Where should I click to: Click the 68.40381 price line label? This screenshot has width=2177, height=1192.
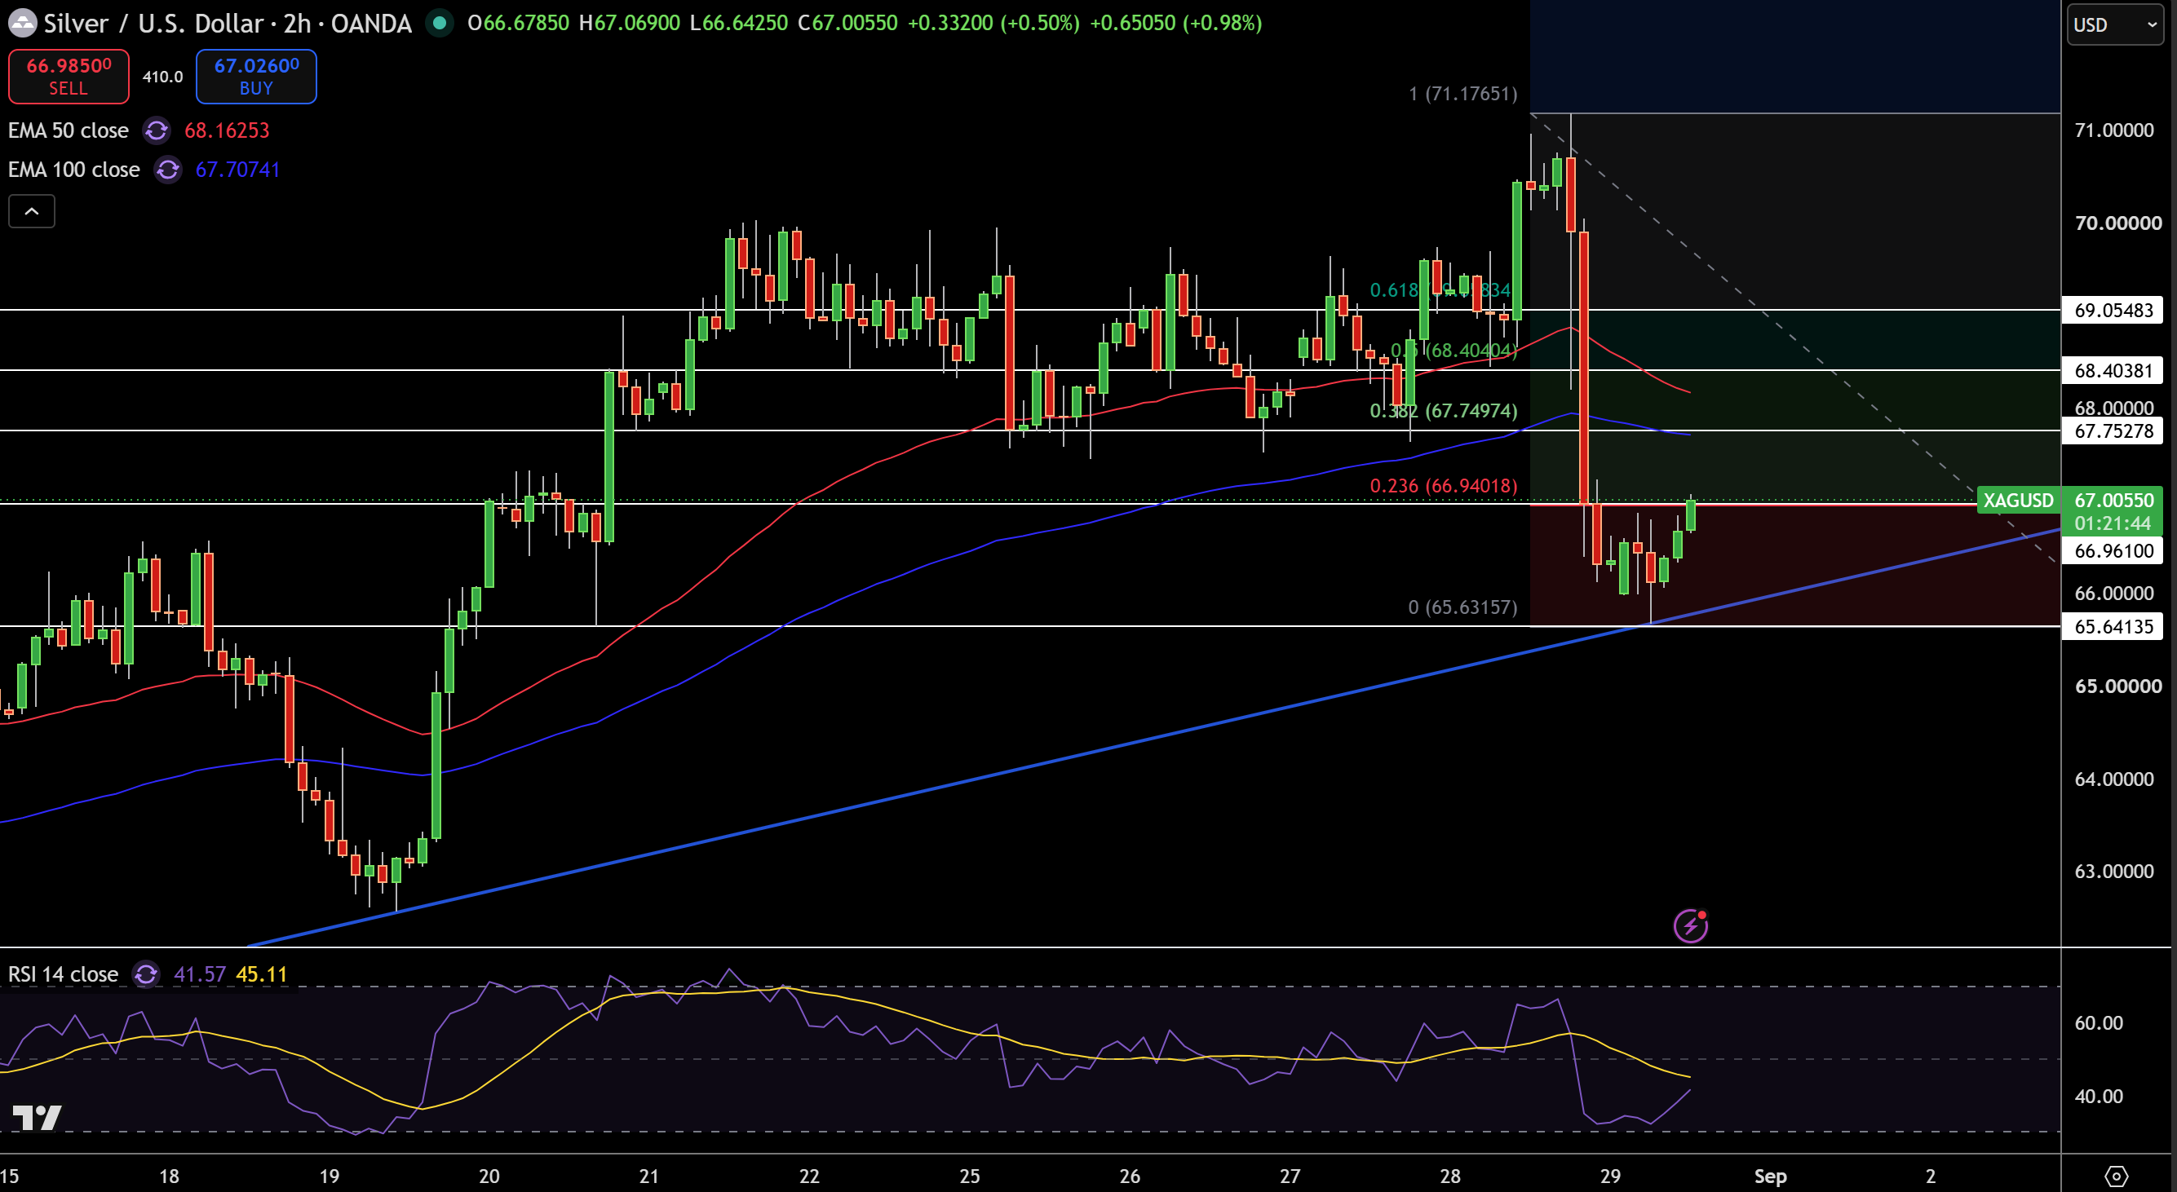point(2113,370)
